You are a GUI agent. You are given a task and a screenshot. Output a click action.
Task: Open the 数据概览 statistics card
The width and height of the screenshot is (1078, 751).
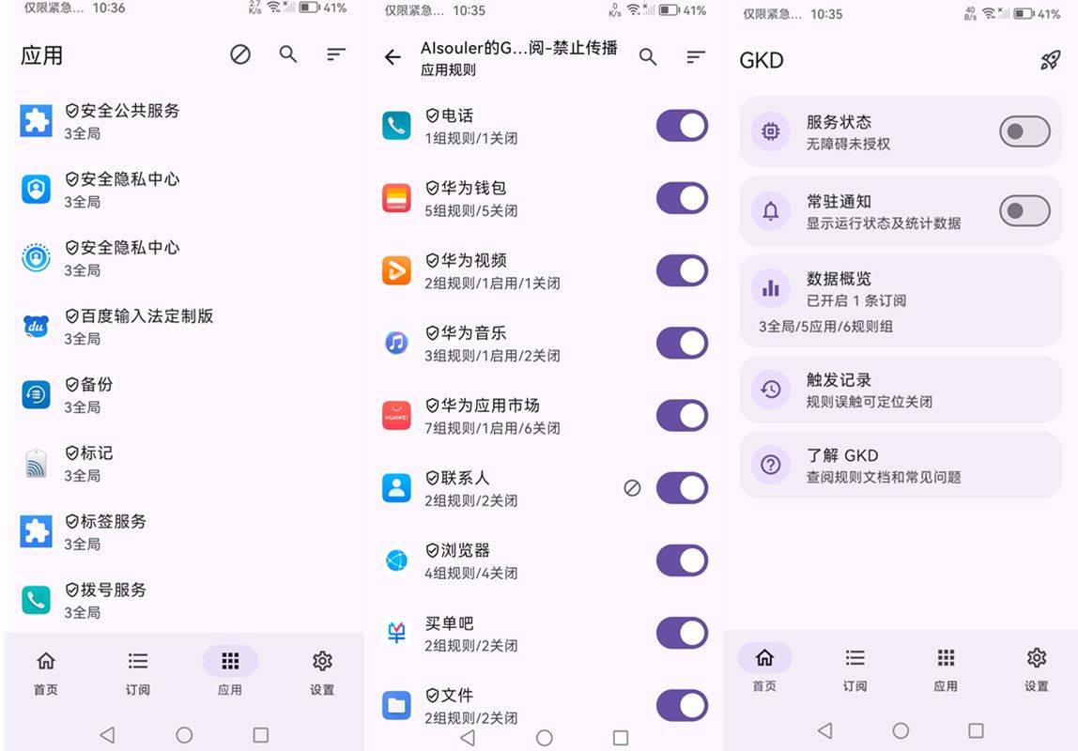[901, 300]
